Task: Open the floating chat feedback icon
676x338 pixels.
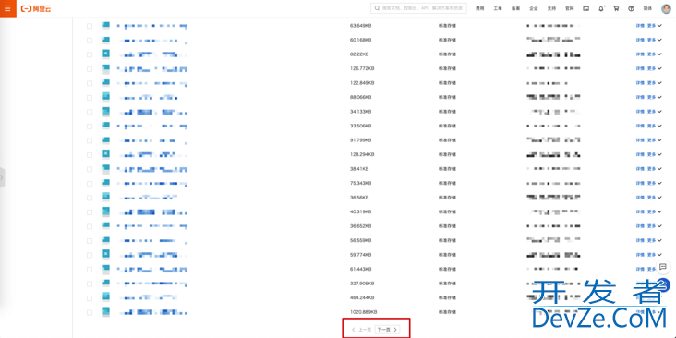Action: tap(663, 267)
